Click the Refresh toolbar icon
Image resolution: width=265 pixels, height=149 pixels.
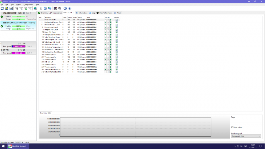point(2,8)
